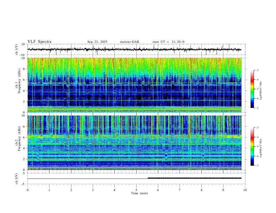Click the "VLF Spectra" title text
Viewport: 276px width, 213px height.
click(39, 42)
